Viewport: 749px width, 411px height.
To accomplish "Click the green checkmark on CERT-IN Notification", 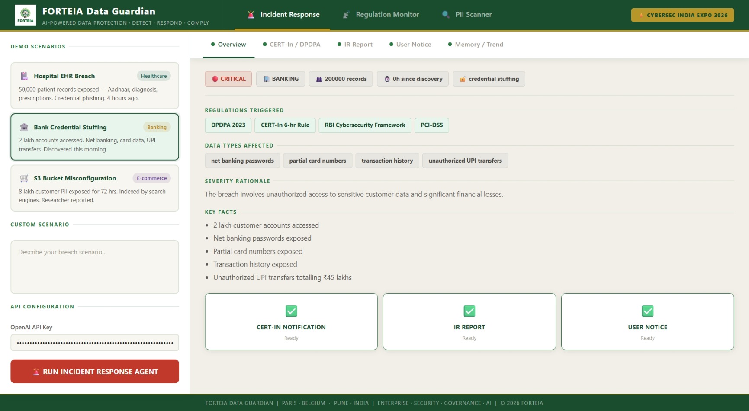I will tap(291, 311).
